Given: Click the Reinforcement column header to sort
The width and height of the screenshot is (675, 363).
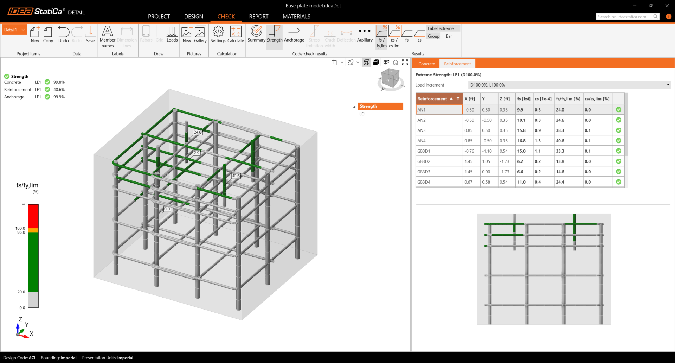Looking at the screenshot, I should [x=432, y=99].
